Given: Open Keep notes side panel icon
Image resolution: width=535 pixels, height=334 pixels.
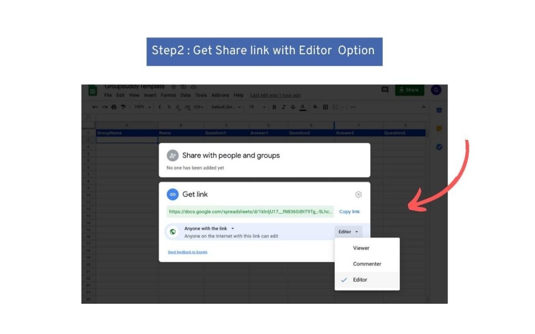Looking at the screenshot, I should click(x=439, y=129).
